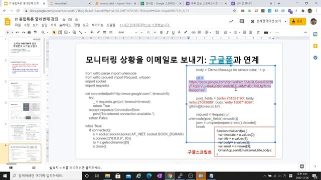The image size is (321, 180).
Task: Open the 도움말 menu
Action: click(111, 25)
